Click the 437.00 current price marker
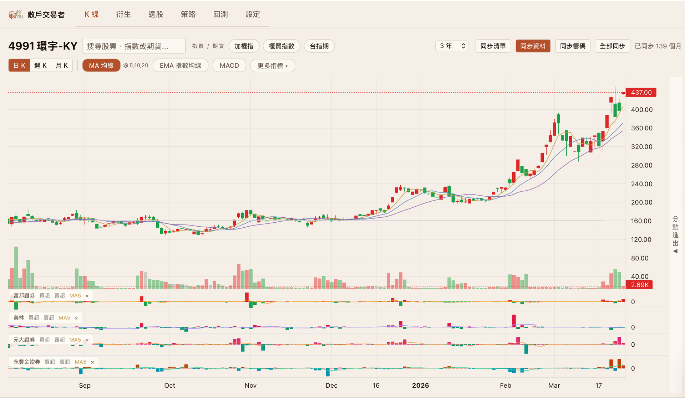 click(641, 92)
